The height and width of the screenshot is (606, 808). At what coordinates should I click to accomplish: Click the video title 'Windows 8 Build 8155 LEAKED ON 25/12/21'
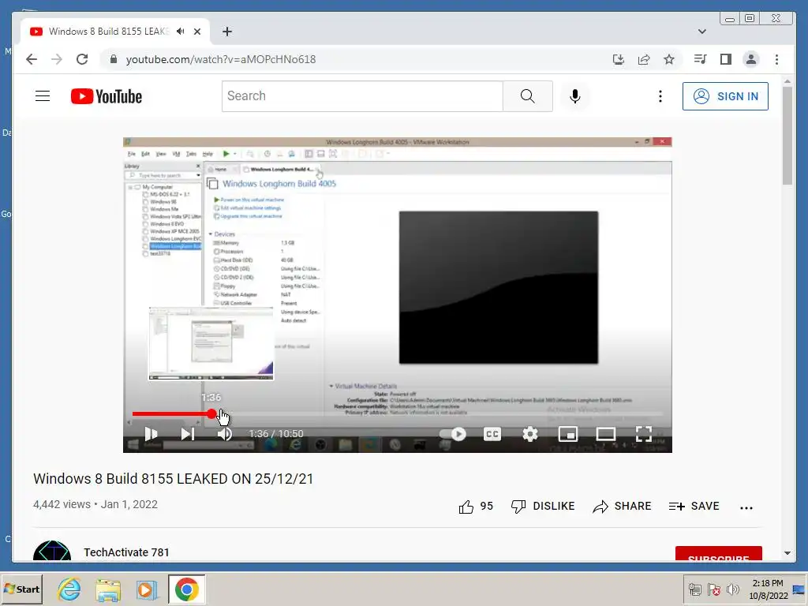point(173,479)
